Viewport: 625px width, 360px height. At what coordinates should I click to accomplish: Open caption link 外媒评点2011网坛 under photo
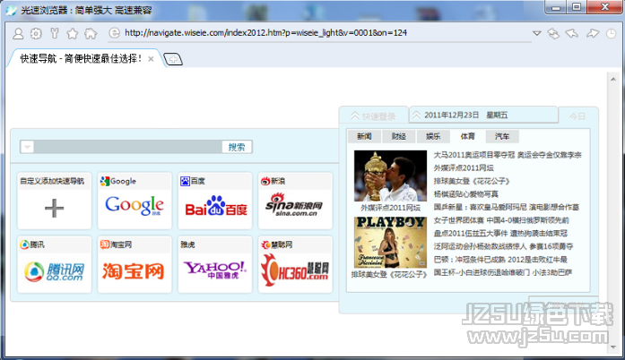click(x=390, y=208)
